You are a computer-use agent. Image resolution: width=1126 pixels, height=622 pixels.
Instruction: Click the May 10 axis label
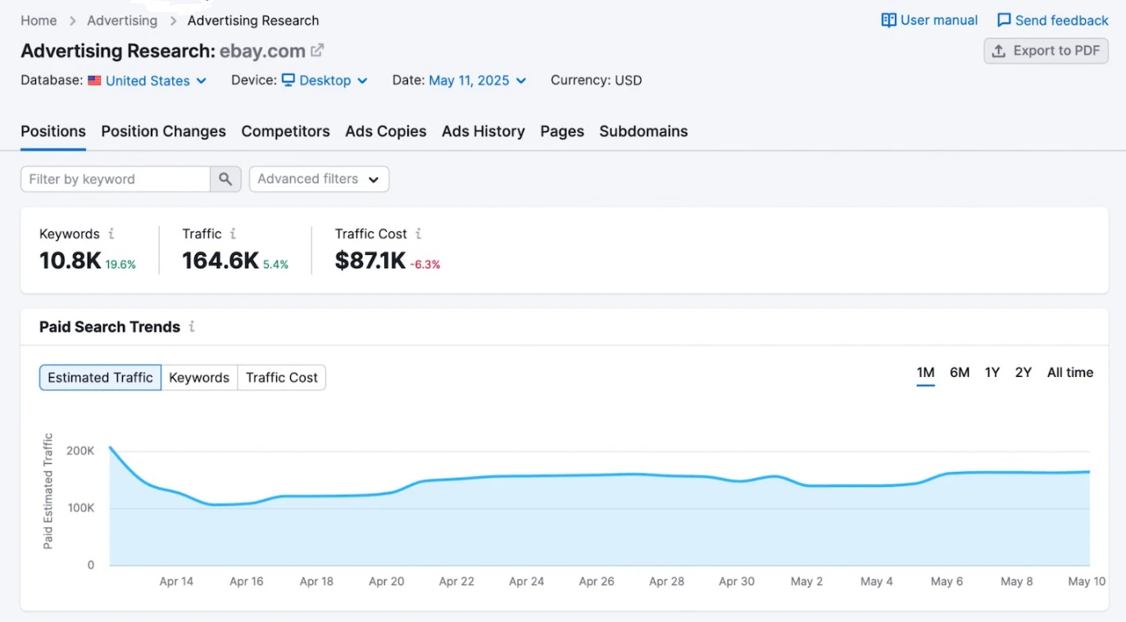(x=1087, y=581)
